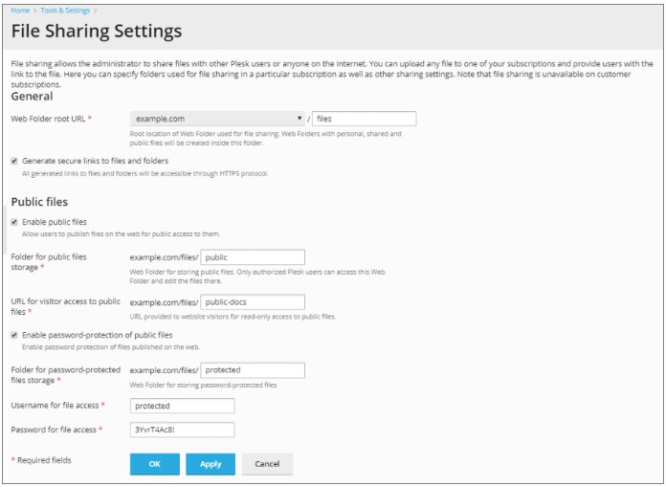Click the Password for file access label
The image size is (666, 487).
(56, 430)
